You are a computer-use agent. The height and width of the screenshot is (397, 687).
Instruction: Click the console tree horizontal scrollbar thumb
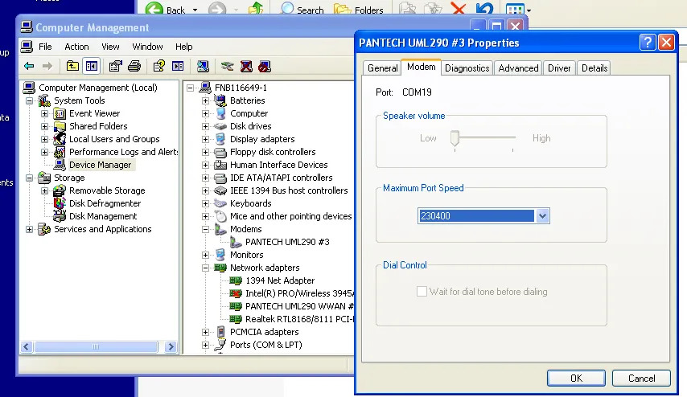click(x=96, y=347)
